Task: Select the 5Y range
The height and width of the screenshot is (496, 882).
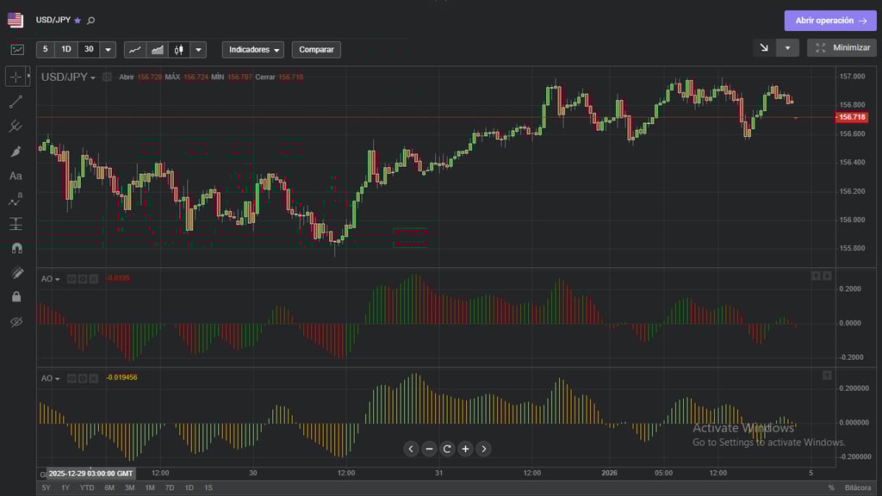Action: click(x=47, y=488)
